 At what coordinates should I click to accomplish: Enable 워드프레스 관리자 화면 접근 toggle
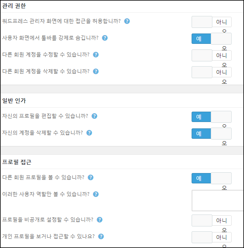coord(212,22)
